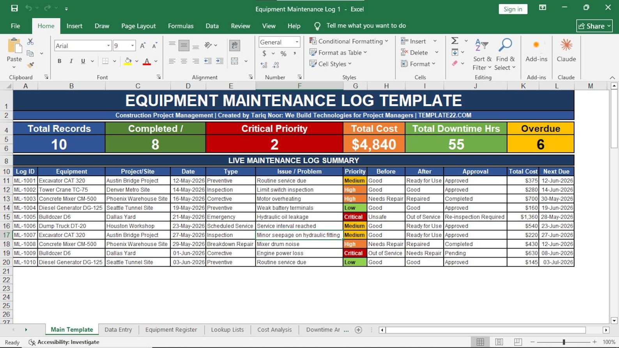Viewport: 619px width, 348px height.
Task: Click the Borders icon
Action: pyautogui.click(x=105, y=61)
